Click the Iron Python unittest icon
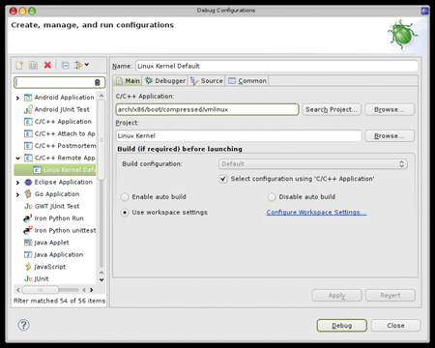Image resolution: width=435 pixels, height=348 pixels. pyautogui.click(x=28, y=230)
